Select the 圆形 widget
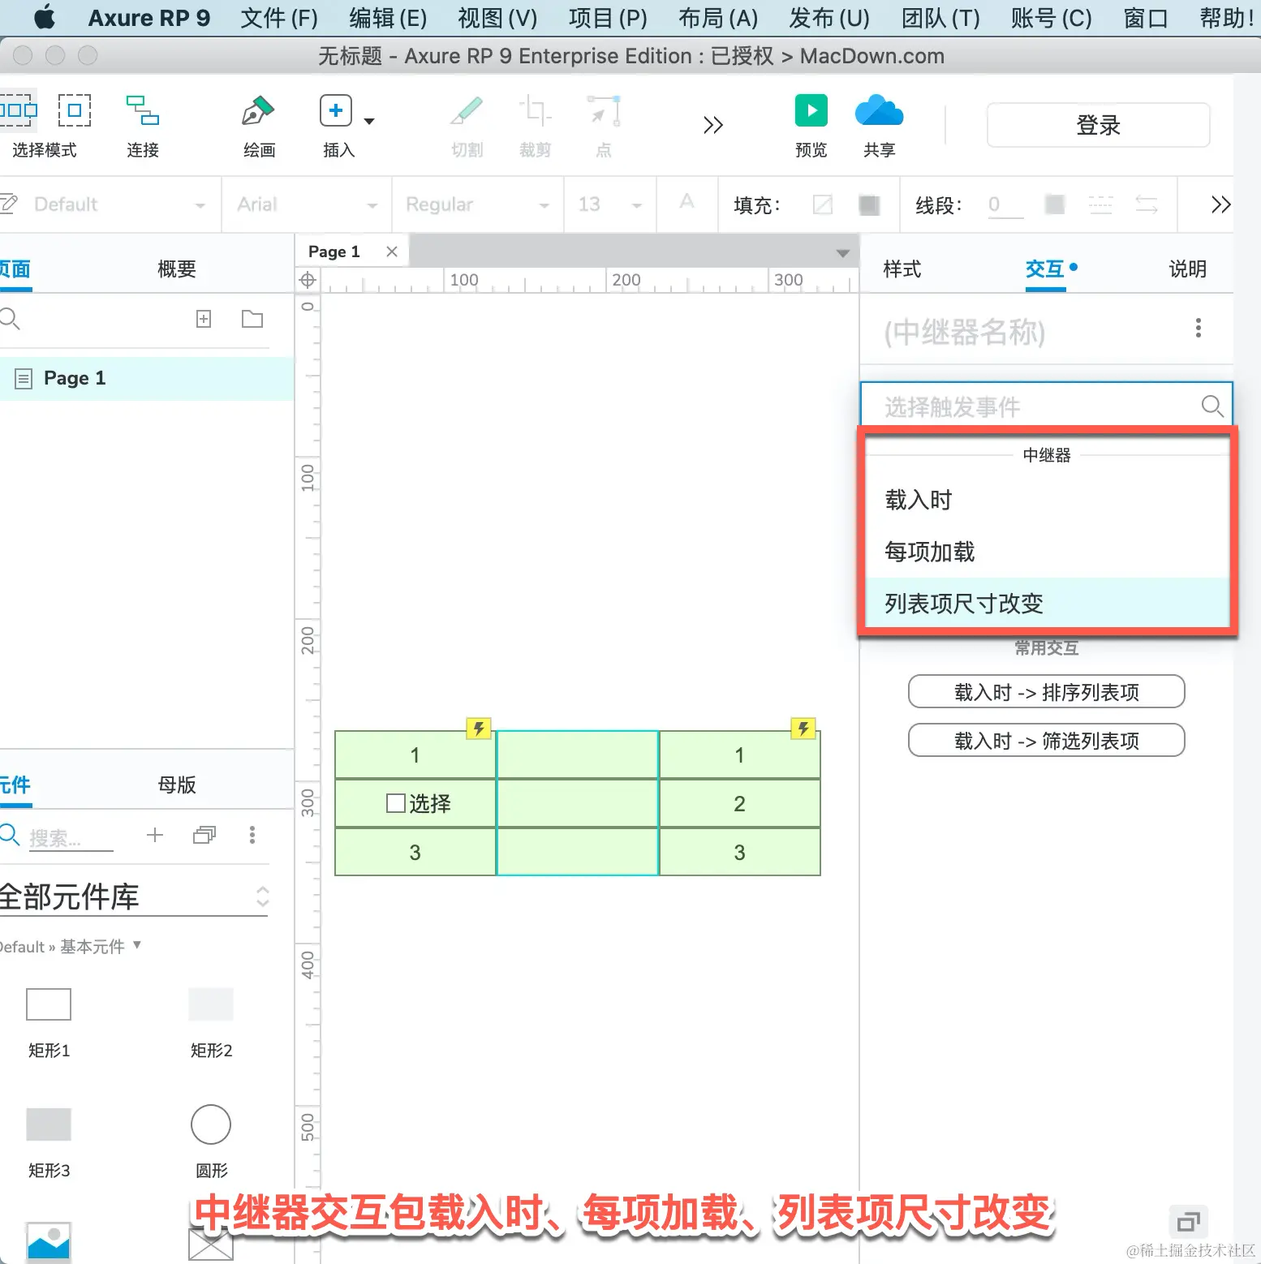Viewport: 1261px width, 1264px height. 211,1141
